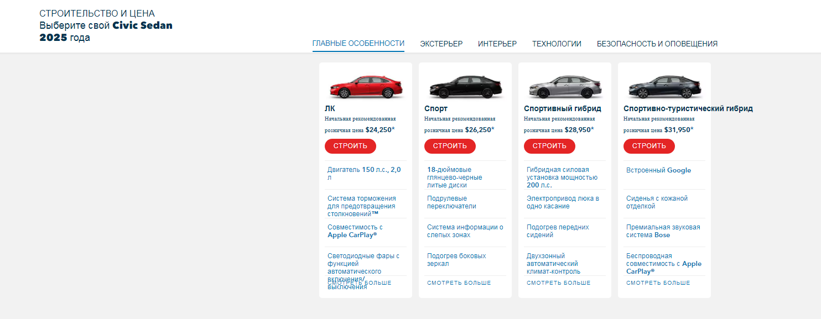Click СТРОИТЬ under Спортивный гибрид
The height and width of the screenshot is (319, 821).
549,146
